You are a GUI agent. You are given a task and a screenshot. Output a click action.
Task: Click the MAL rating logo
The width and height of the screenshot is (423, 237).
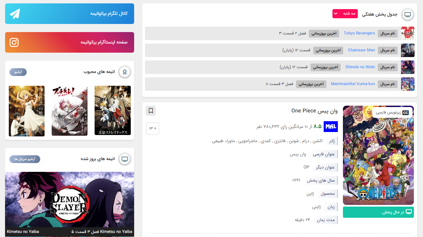point(330,126)
